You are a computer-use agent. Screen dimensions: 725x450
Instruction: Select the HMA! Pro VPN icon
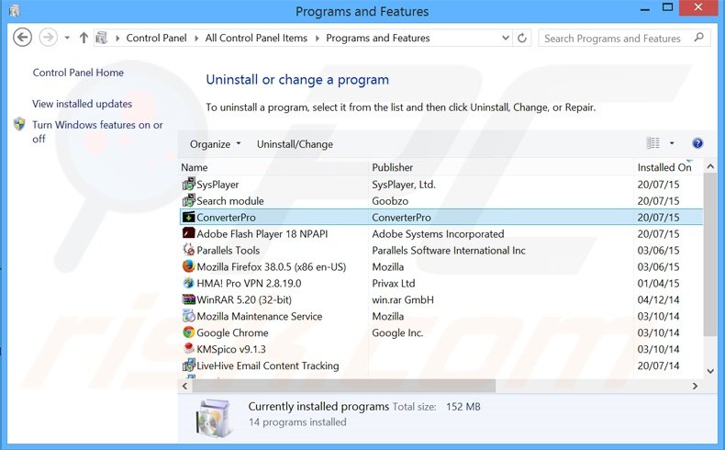(189, 283)
